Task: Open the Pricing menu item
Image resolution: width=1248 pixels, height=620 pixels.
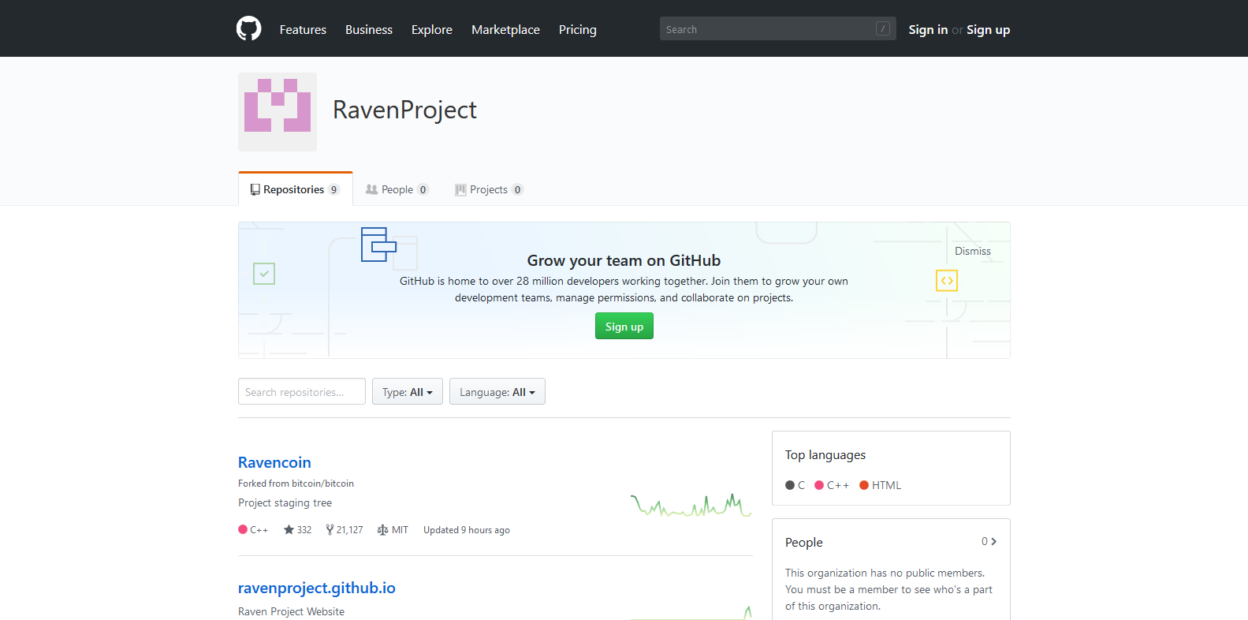Action: coord(578,29)
